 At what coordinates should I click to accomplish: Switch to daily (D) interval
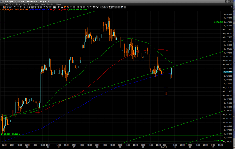click(44, 7)
